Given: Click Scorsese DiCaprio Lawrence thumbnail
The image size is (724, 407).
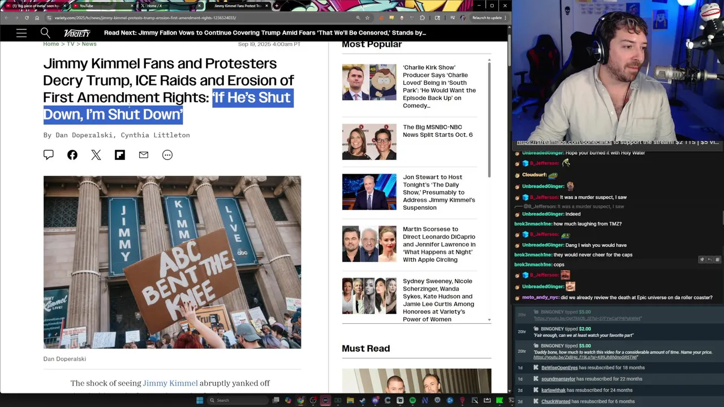Looking at the screenshot, I should click(369, 244).
